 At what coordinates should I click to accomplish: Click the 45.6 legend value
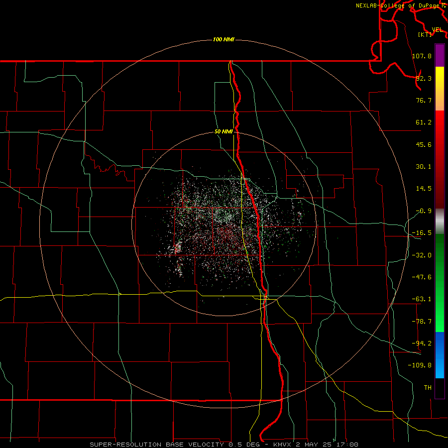click(424, 144)
